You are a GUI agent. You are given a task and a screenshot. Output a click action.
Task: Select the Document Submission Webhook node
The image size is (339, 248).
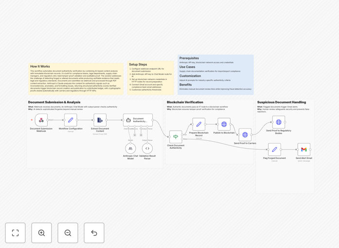click(41, 120)
